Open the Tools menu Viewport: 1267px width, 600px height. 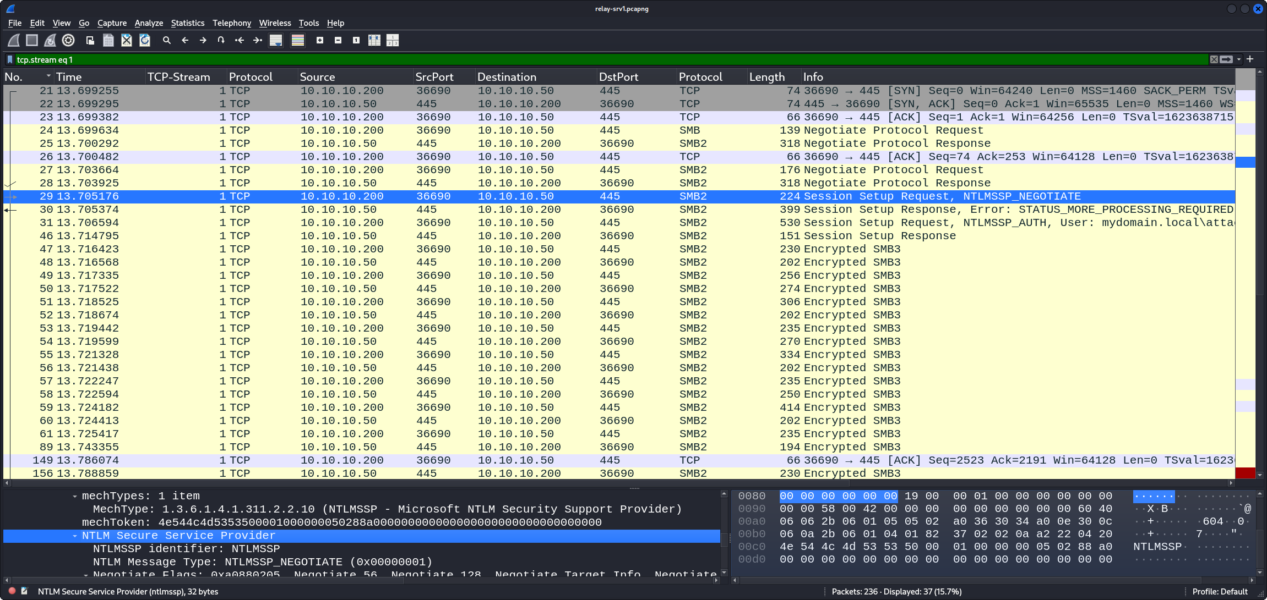(308, 23)
